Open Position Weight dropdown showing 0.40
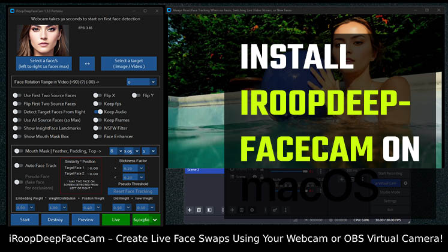 point(92,208)
